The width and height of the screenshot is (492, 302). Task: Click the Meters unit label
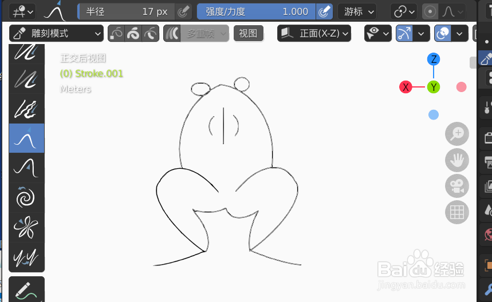coord(75,89)
